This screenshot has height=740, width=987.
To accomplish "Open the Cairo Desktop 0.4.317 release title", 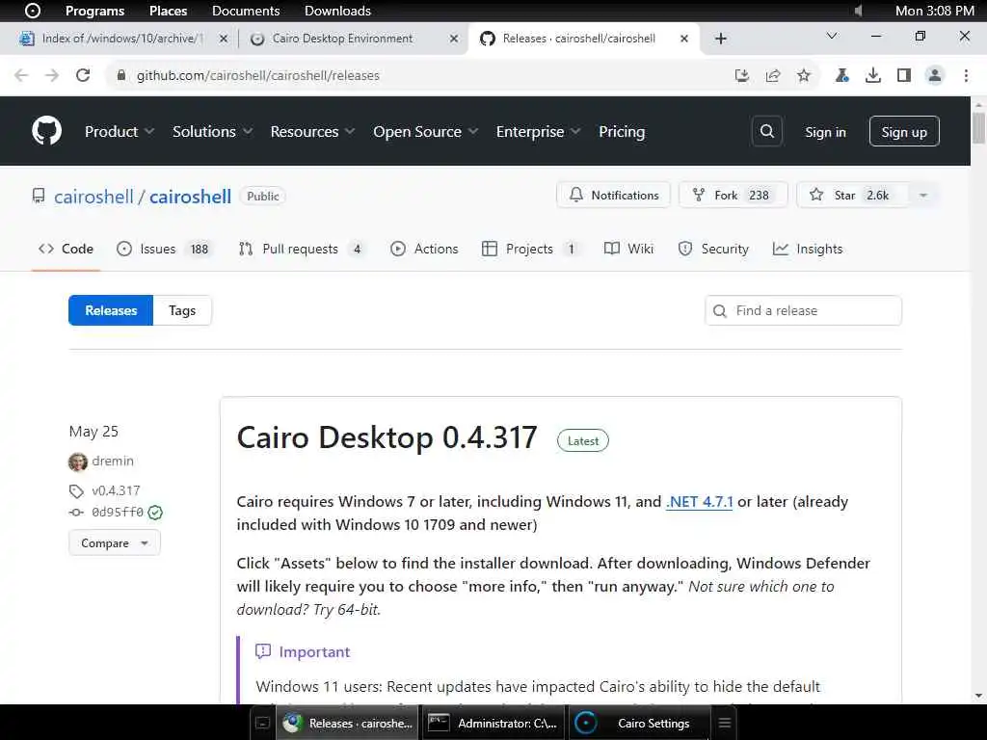I will pos(387,437).
